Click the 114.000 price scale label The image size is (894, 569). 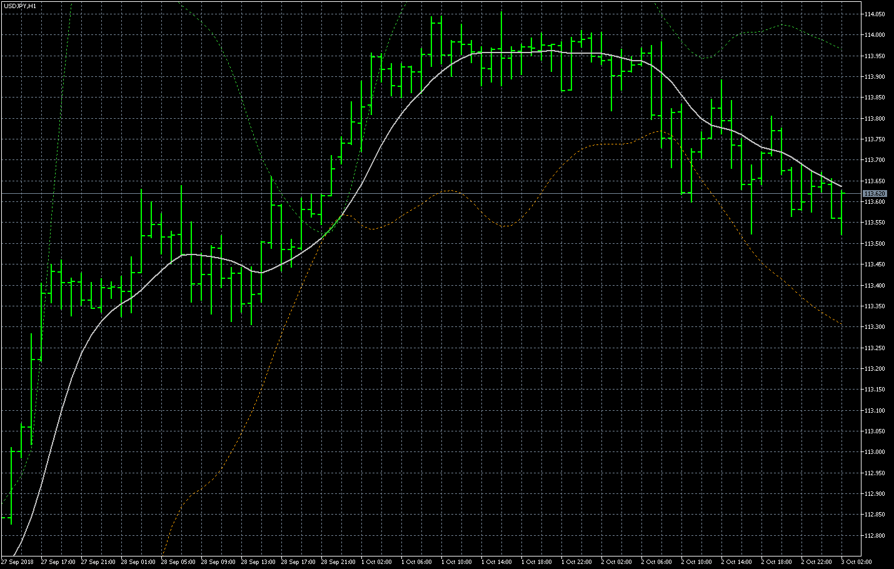point(875,35)
